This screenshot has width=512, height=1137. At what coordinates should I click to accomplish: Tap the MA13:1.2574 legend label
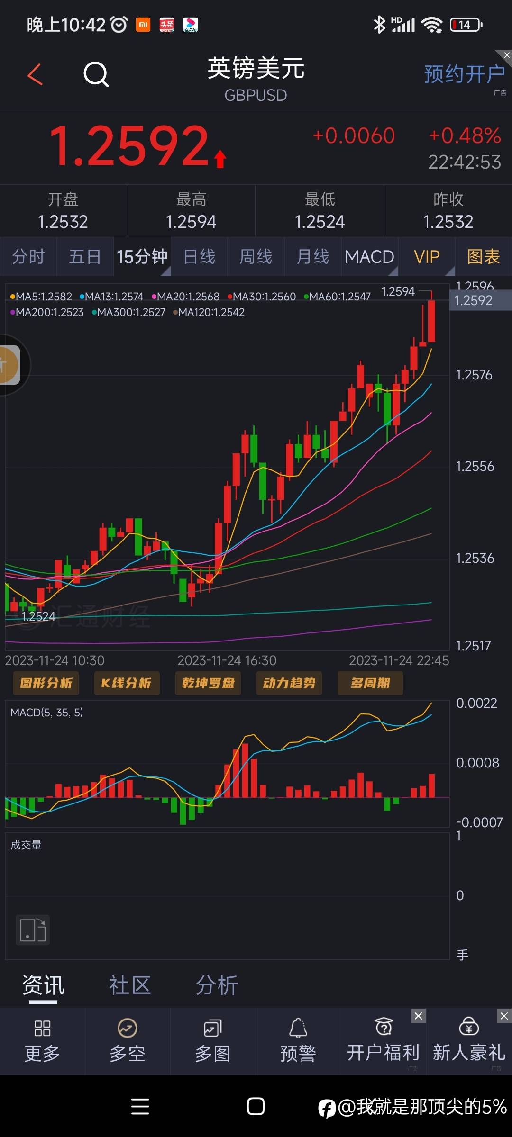point(111,297)
